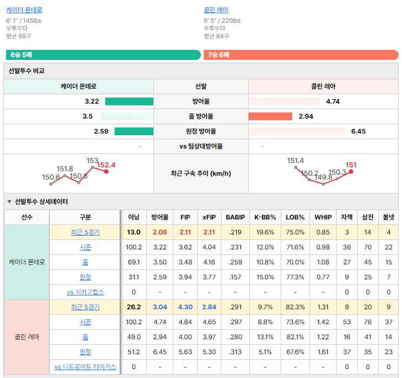Image resolution: width=402 pixels, height=378 pixels.
Task: Click the .157 BABIP cell
Action: 235,277
